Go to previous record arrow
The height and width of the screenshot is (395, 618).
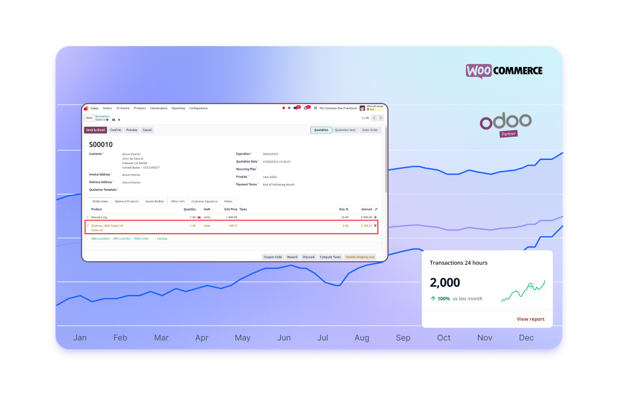click(x=375, y=118)
